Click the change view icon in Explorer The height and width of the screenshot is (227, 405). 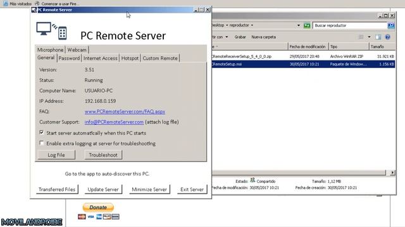pyautogui.click(x=361, y=37)
